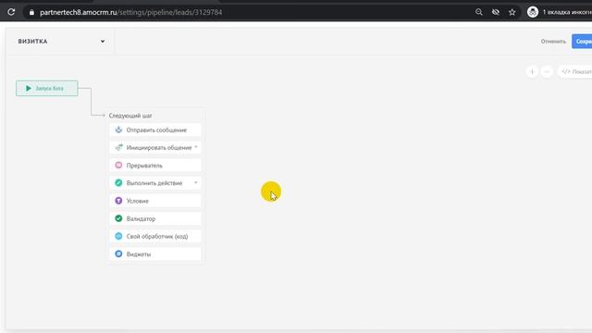Choose Свой обработчик (код) step
The height and width of the screenshot is (333, 592).
(155, 237)
